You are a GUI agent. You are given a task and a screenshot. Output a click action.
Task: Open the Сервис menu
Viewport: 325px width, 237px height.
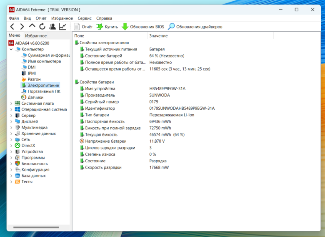coord(85,18)
